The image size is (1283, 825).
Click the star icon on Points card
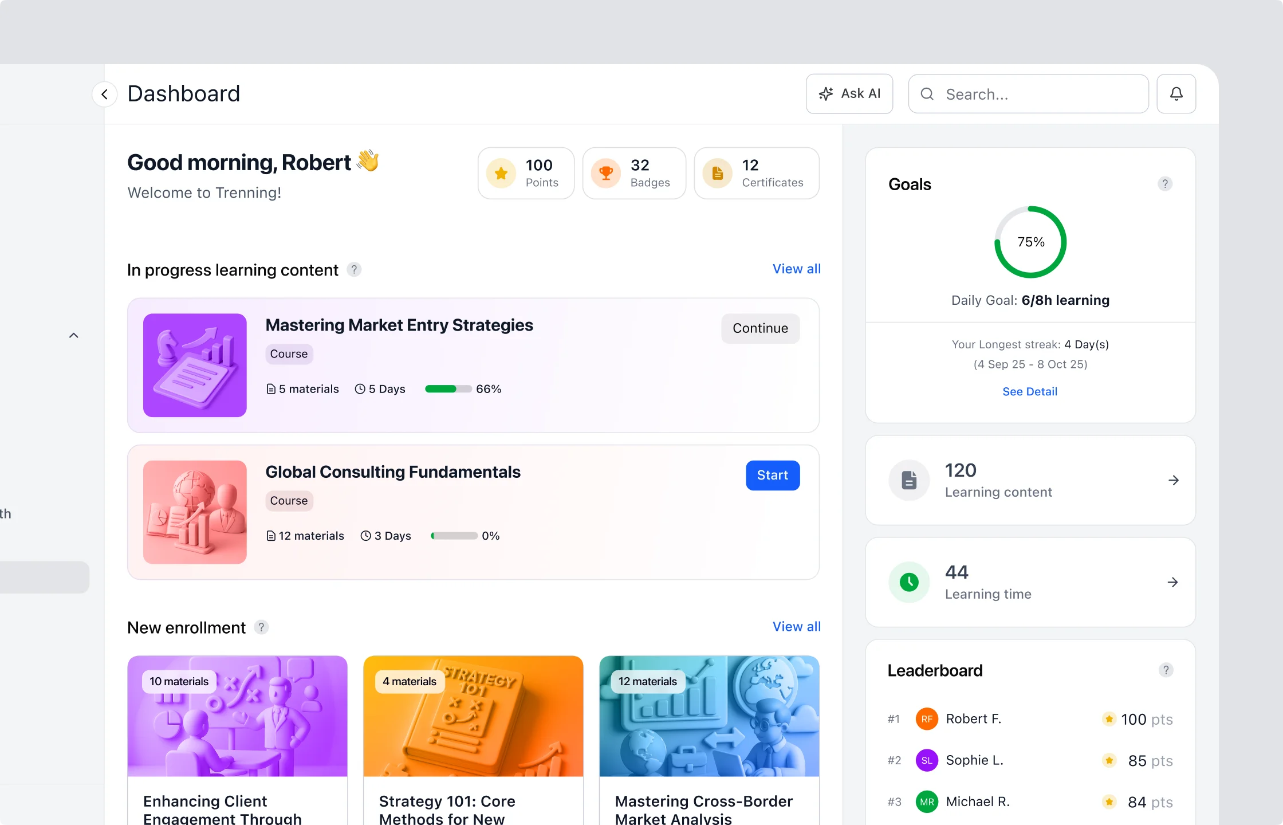501,173
